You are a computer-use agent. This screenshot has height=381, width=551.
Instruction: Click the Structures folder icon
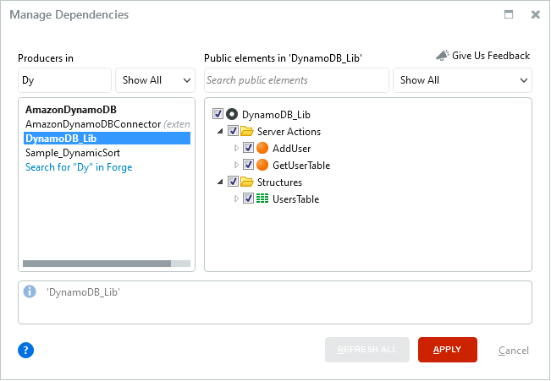(x=247, y=182)
